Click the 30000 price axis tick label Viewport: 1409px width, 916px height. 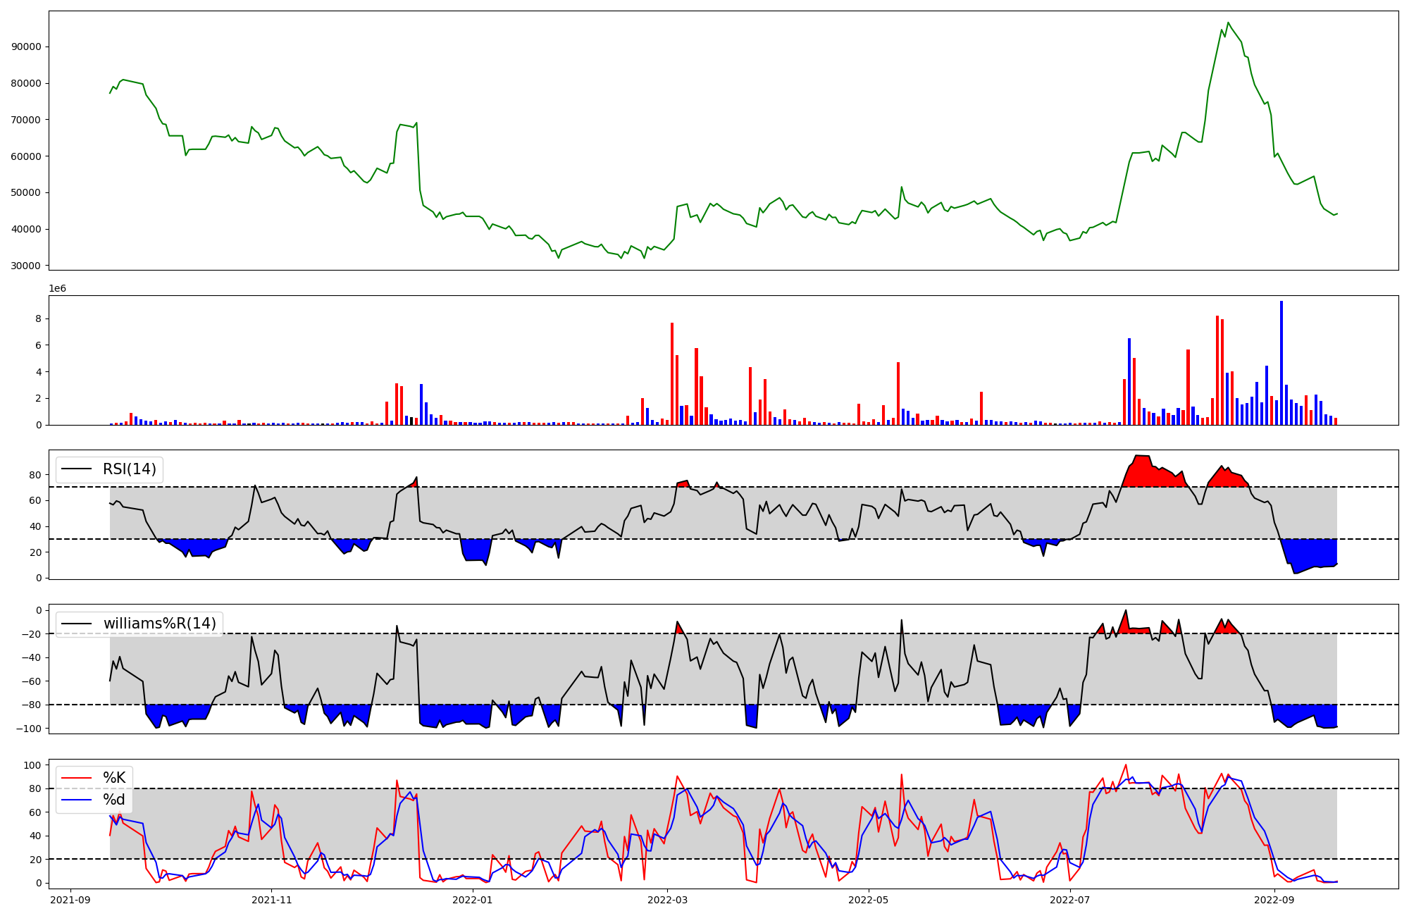click(x=27, y=266)
